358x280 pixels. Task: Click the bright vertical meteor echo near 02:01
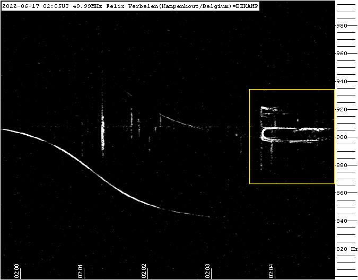103,133
